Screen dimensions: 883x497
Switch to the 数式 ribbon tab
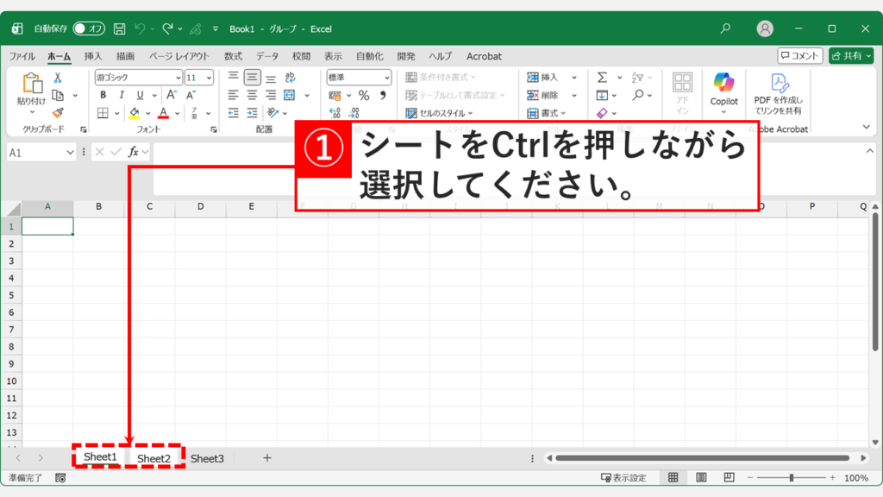tap(232, 56)
